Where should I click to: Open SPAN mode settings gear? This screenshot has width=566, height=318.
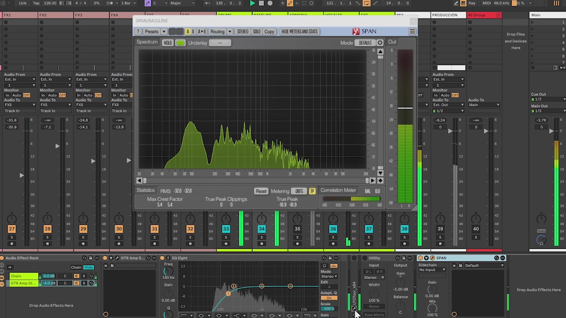(380, 43)
